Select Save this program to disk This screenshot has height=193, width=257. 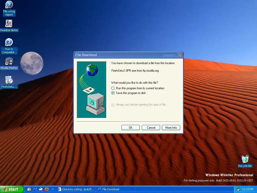tap(128, 93)
